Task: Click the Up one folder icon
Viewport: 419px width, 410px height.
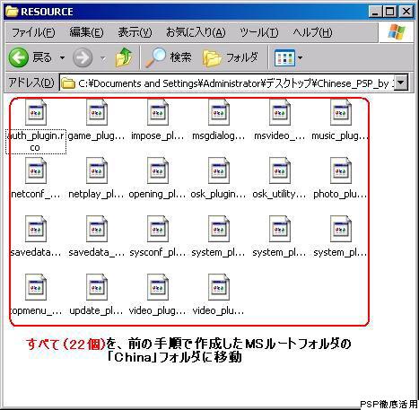Action: tap(124, 57)
